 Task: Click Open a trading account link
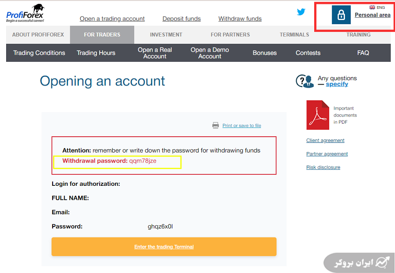[112, 18]
